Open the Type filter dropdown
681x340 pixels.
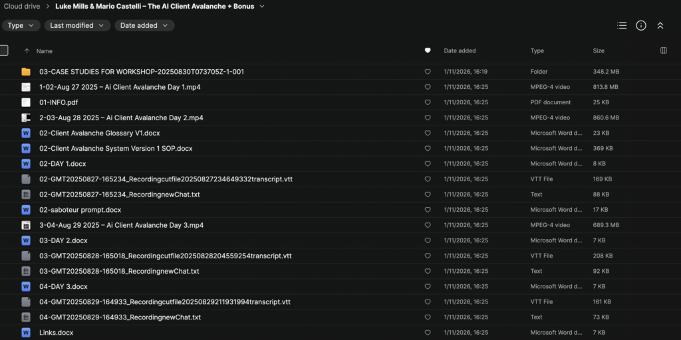(21, 26)
